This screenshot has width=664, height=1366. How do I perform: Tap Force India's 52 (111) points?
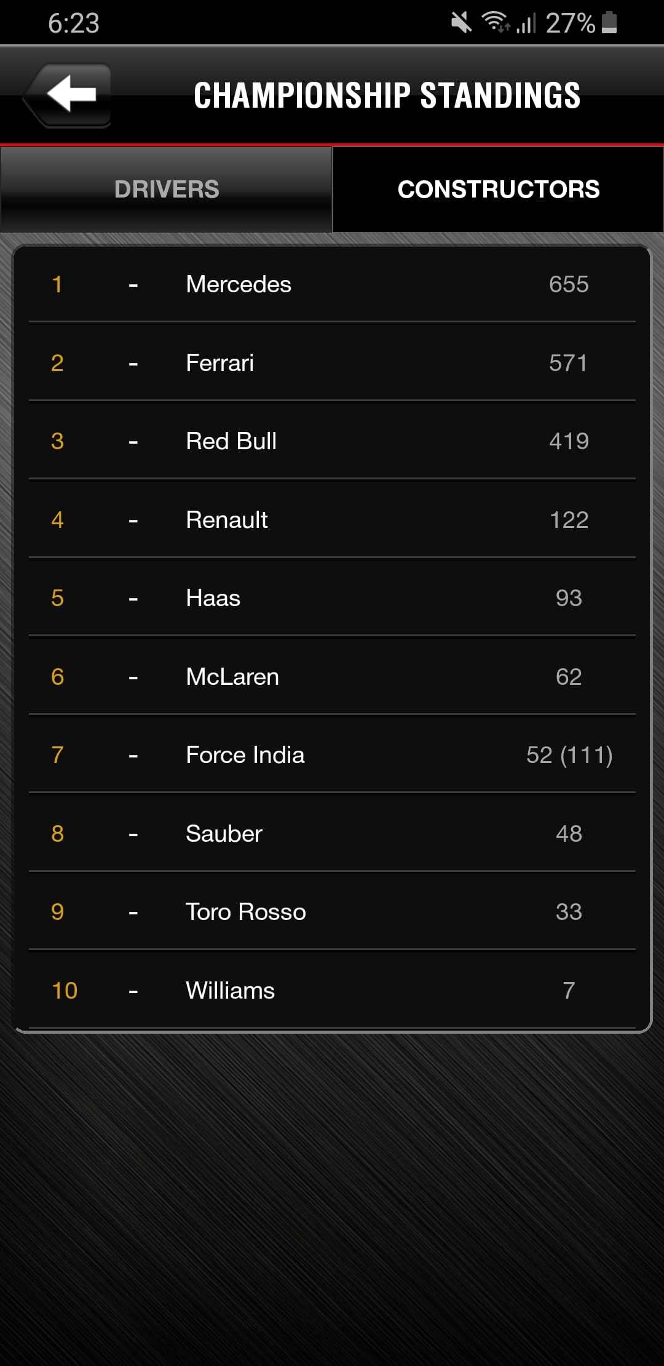(569, 755)
